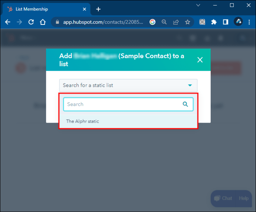Open the browser extensions puzzle menu

[214, 22]
